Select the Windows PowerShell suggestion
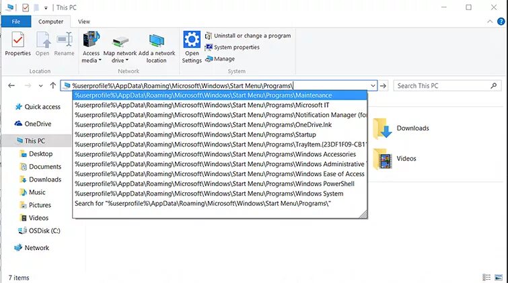The width and height of the screenshot is (508, 283). [x=220, y=184]
